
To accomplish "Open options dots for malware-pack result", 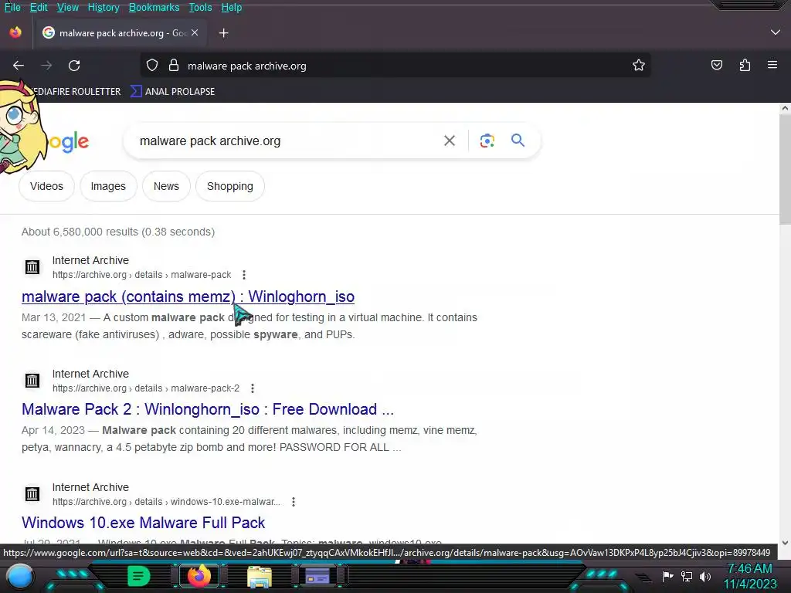I will pyautogui.click(x=243, y=275).
